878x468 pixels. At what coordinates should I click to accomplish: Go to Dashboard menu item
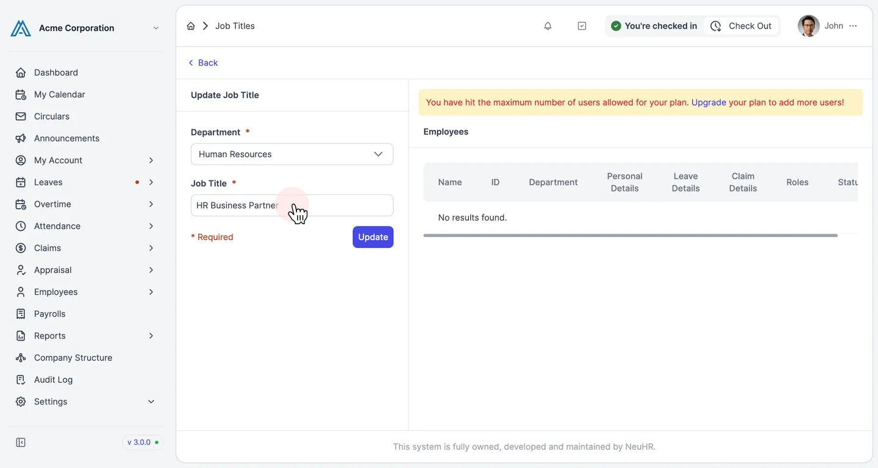pyautogui.click(x=85, y=73)
